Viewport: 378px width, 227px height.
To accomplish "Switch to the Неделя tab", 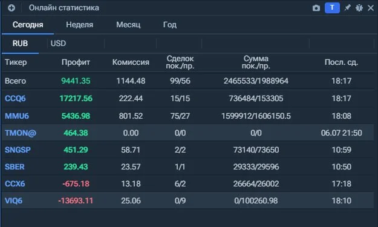I will pyautogui.click(x=80, y=25).
